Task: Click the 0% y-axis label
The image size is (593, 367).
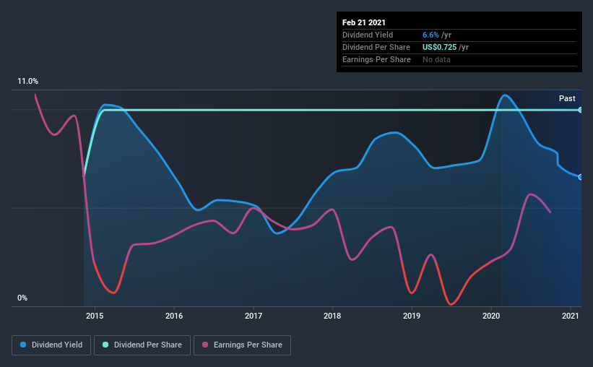Action: pos(22,298)
